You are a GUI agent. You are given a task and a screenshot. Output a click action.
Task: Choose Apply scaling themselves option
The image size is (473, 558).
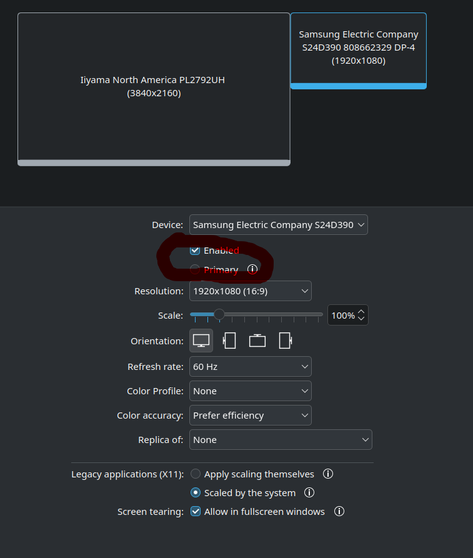[196, 474]
